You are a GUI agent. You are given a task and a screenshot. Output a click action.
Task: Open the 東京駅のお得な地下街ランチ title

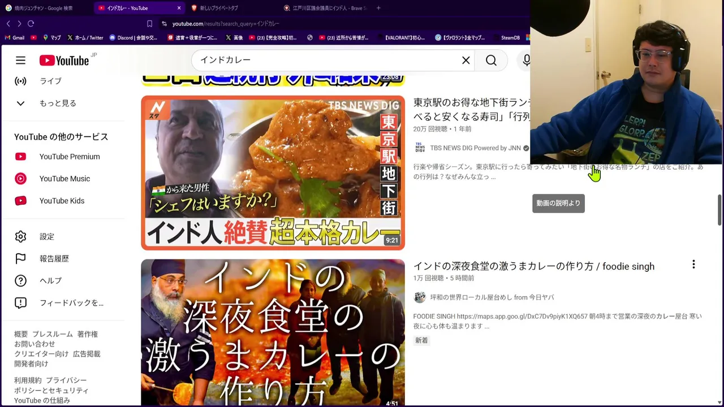[471, 109]
